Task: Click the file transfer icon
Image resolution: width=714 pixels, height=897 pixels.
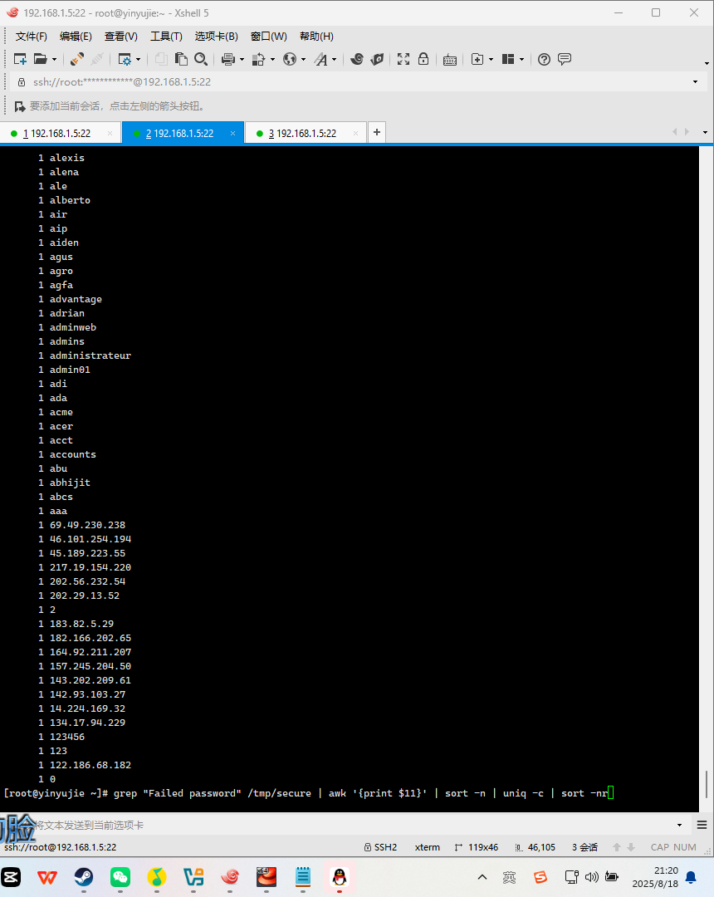Action: click(x=258, y=59)
